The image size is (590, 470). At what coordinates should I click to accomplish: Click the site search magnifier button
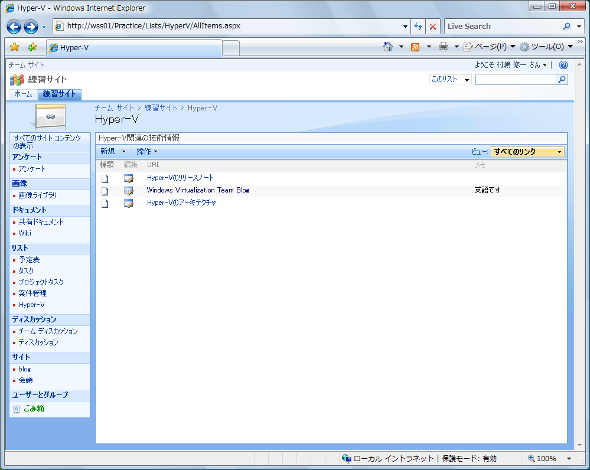562,79
